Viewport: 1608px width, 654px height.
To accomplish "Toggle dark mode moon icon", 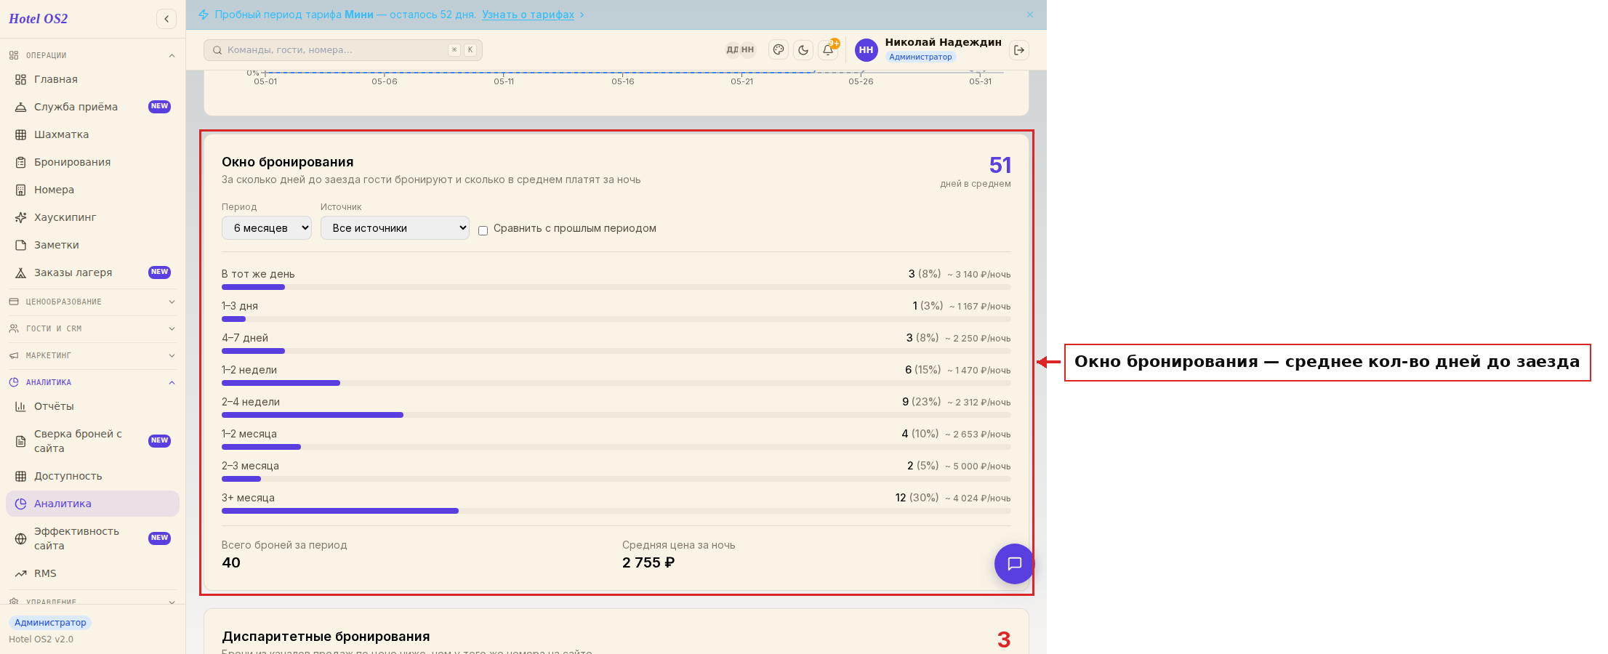I will point(803,50).
